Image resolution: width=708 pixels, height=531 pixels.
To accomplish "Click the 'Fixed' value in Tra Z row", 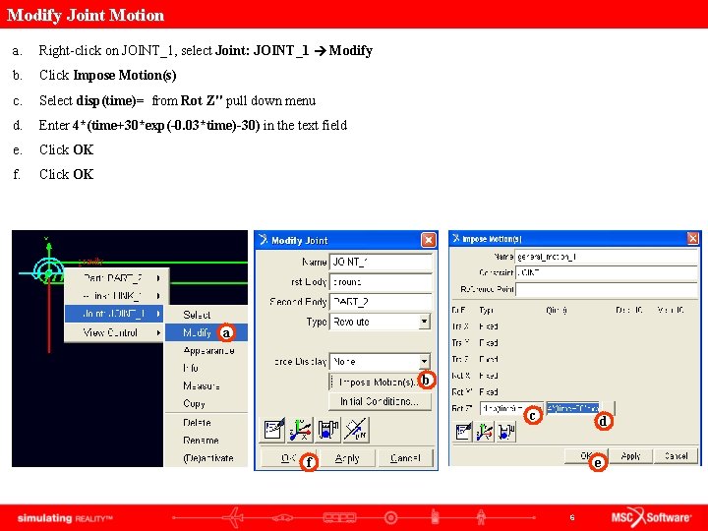I will coord(489,359).
